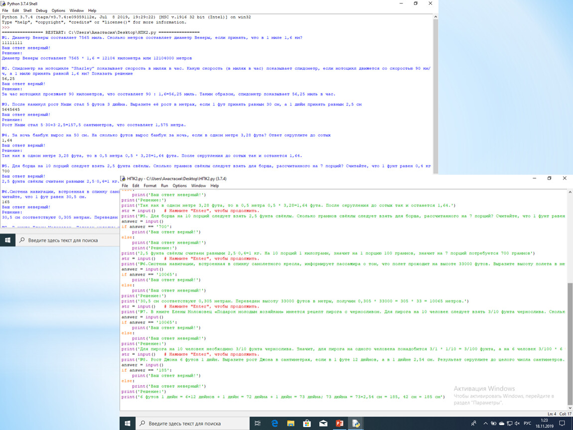Open the Shell menu in Python Shell
Image resolution: width=573 pixels, height=430 pixels.
point(26,10)
